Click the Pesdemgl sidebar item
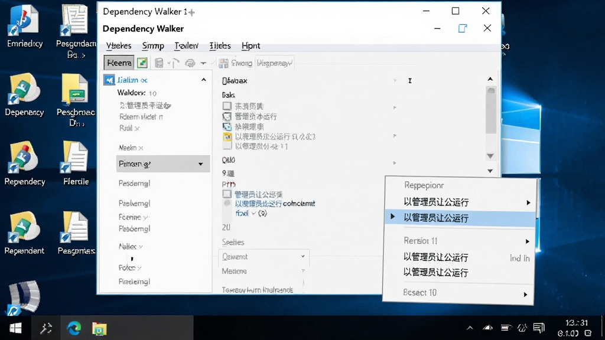Screen dimensions: 605x340 point(134,184)
